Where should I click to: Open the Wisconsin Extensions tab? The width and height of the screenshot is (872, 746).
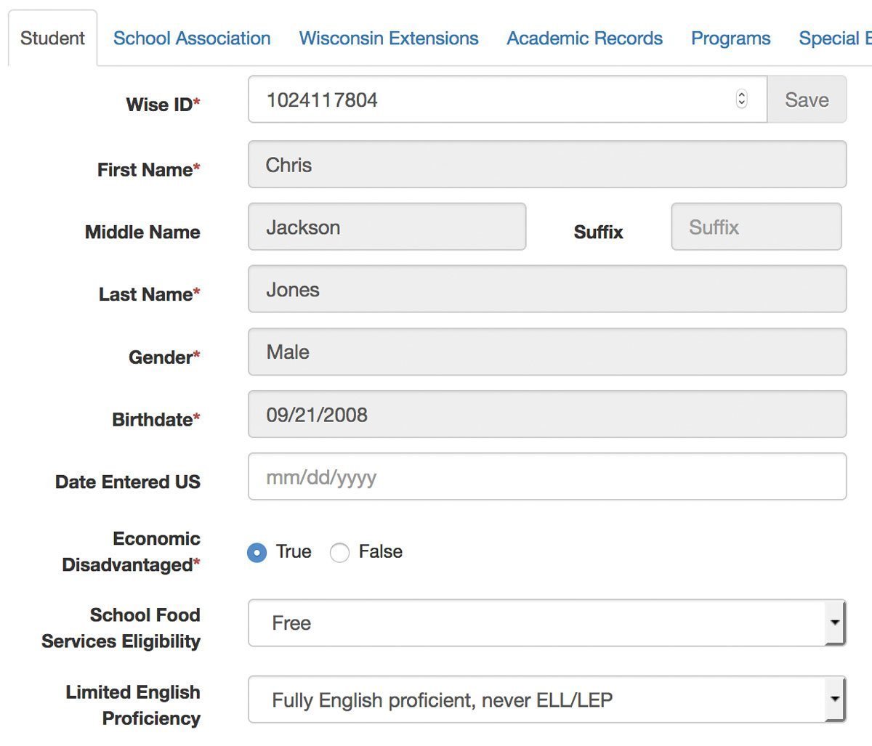point(389,38)
